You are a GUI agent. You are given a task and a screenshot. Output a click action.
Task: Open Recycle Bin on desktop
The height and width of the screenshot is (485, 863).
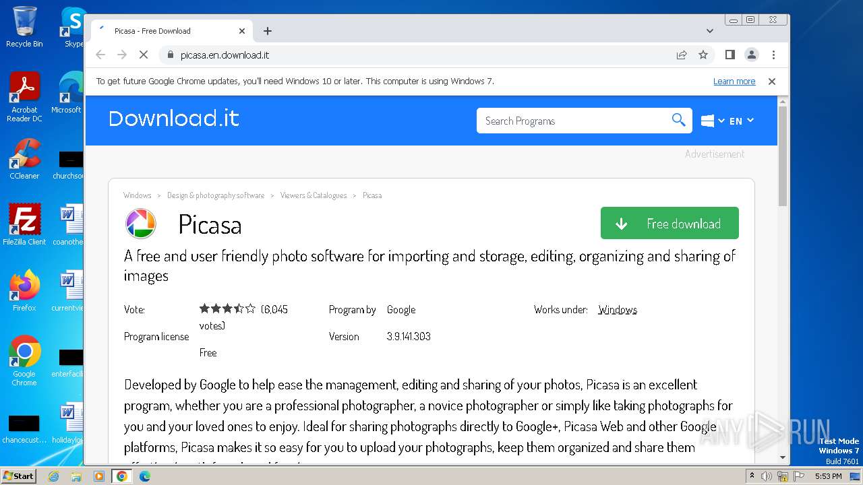(x=24, y=27)
